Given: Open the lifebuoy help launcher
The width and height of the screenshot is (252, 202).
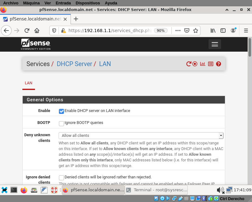Looking at the screenshot, I should [x=54, y=190].
